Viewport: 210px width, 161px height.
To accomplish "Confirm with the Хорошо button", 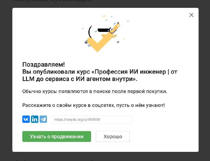I will (113, 136).
